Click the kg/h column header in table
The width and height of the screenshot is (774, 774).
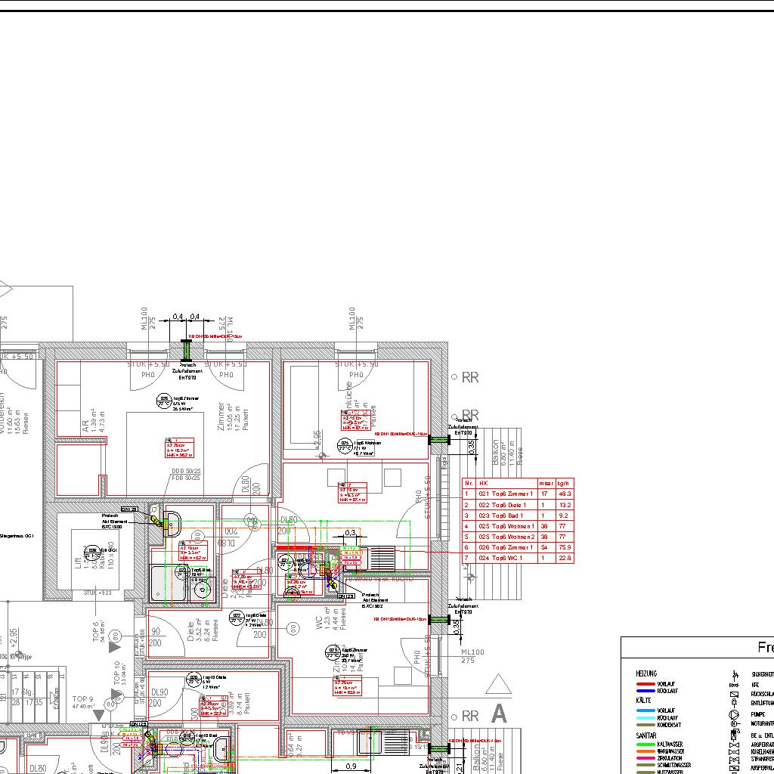click(x=565, y=482)
